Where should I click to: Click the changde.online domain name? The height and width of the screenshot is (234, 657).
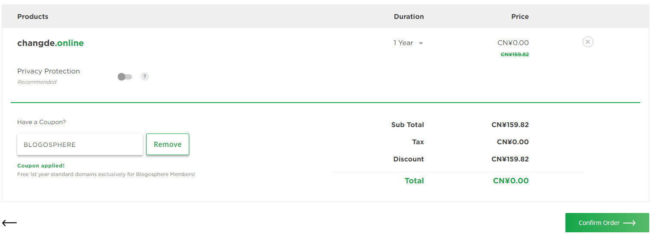pos(50,43)
